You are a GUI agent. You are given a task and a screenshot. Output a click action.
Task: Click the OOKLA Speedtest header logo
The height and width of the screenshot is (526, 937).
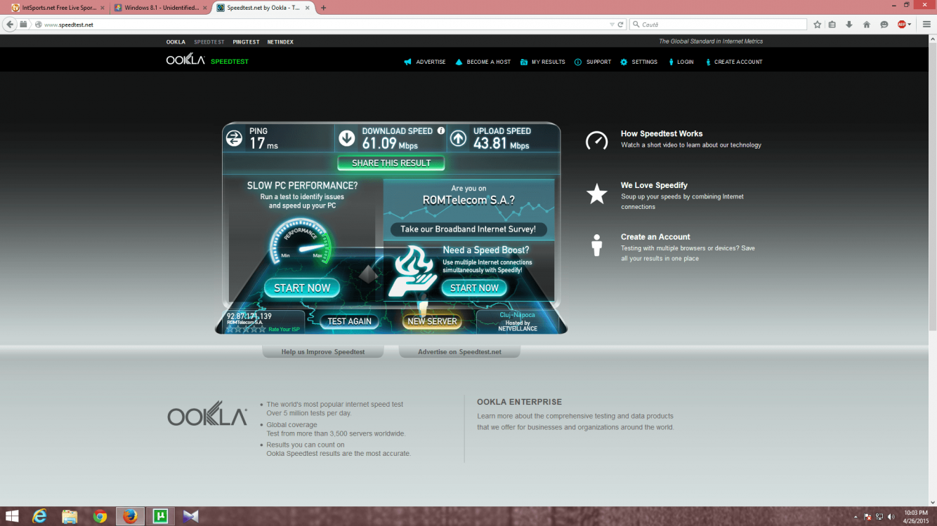click(207, 60)
